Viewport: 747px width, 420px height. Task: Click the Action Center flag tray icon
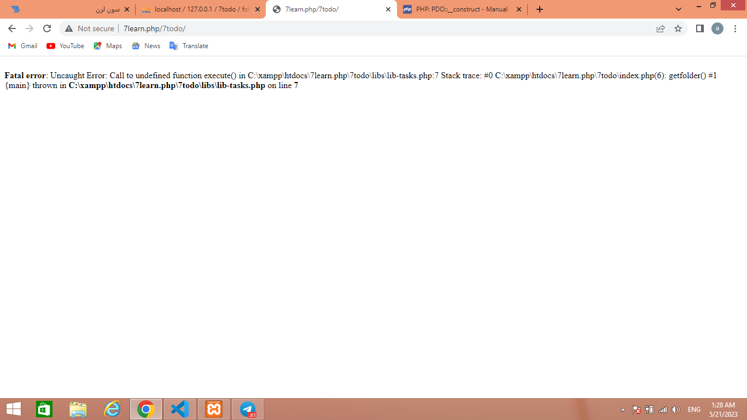click(637, 410)
